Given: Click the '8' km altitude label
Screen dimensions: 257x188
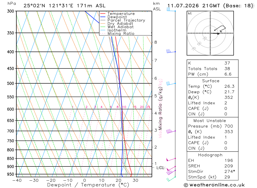Looking at the screenshot, I should click(x=155, y=42).
